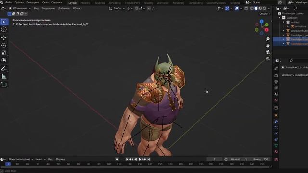Open the Опции options dropdown
Image resolution: width=308 pixels, height=173 pixels.
point(265,14)
